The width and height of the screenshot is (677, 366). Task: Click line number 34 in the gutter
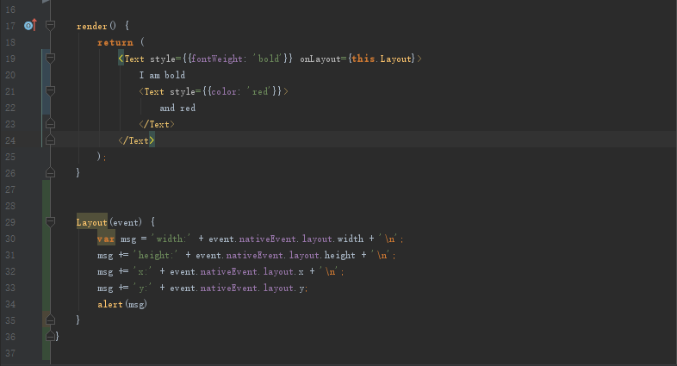click(x=10, y=304)
